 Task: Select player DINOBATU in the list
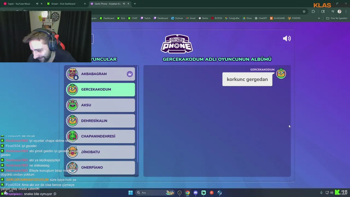(x=100, y=152)
